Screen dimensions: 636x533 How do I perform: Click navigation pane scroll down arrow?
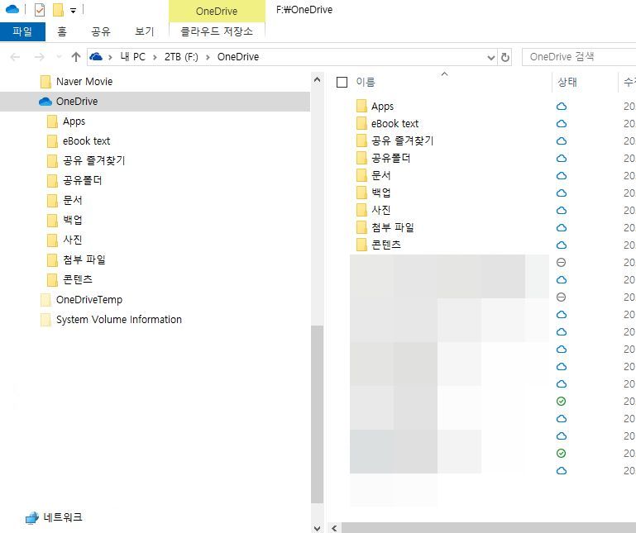pos(318,528)
